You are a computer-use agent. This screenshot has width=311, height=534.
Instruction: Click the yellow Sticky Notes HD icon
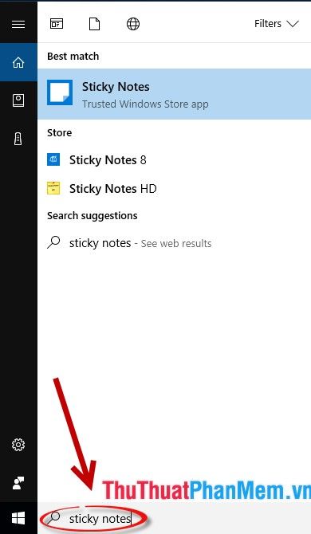[x=53, y=188]
